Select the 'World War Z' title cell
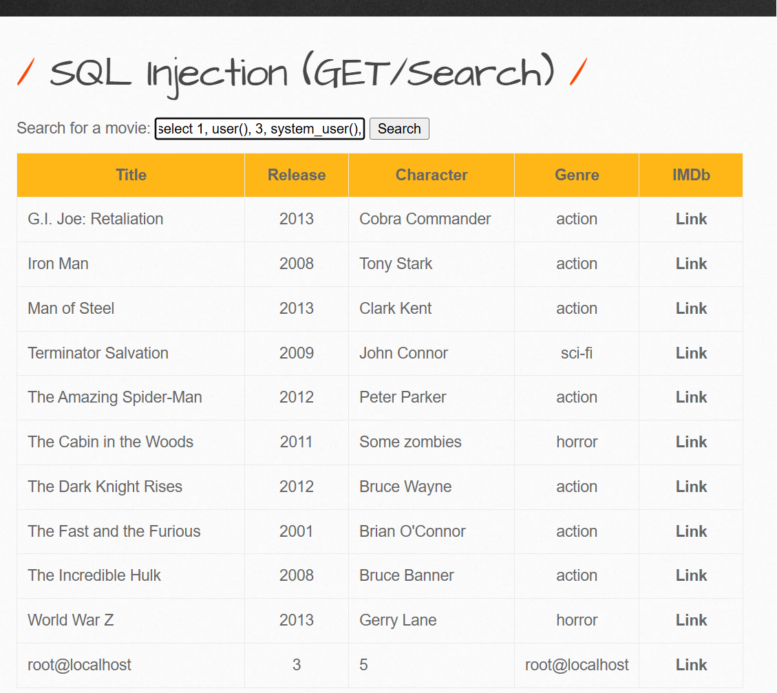Viewport: 777px width, 693px height. point(131,620)
